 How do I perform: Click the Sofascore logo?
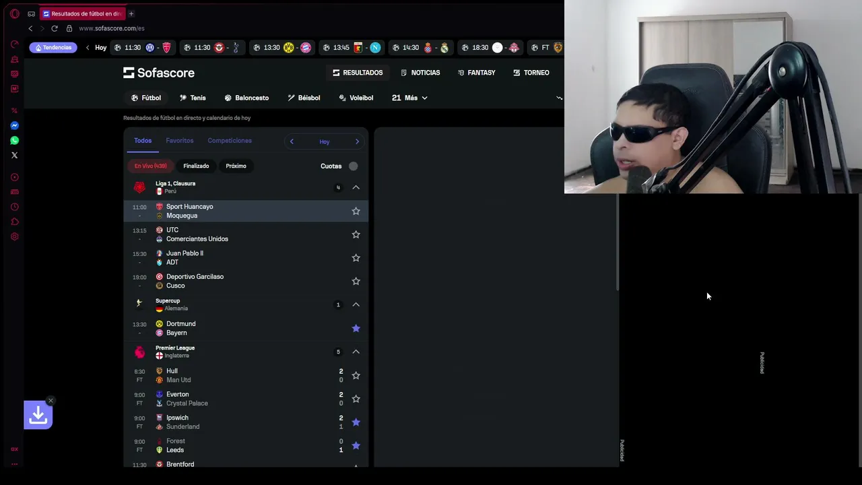pyautogui.click(x=159, y=73)
